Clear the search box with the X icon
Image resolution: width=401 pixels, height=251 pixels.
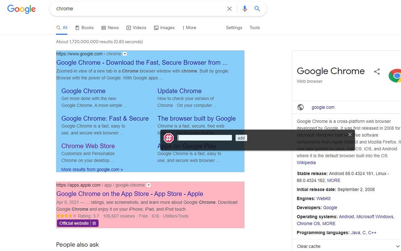[229, 9]
